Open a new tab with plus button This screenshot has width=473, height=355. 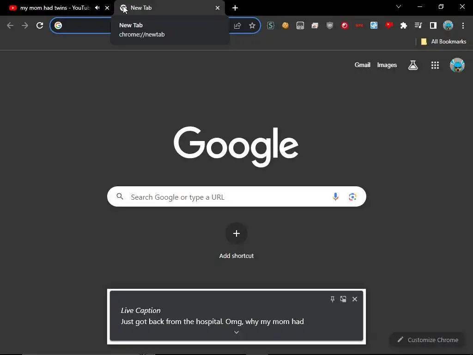coord(235,8)
